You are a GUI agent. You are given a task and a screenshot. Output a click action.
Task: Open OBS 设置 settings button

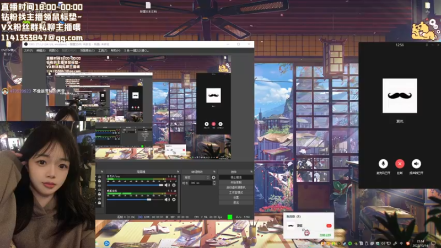coord(236,197)
